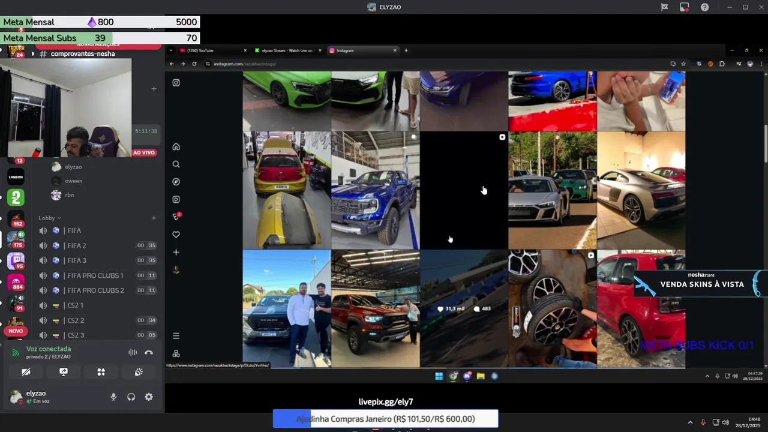
Task: Click the oween user in the voice channel
Action: tap(74, 181)
